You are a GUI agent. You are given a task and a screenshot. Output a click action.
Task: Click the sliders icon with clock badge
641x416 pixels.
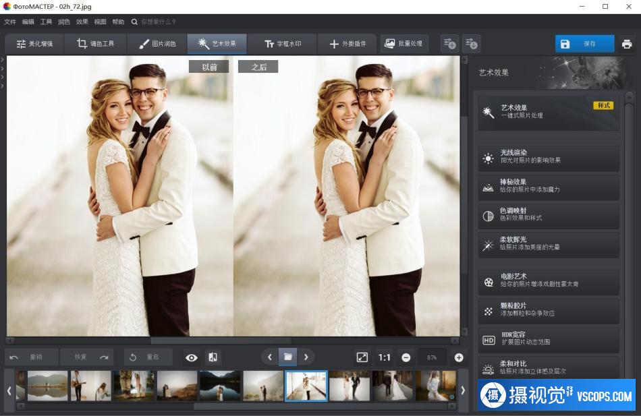tap(472, 44)
